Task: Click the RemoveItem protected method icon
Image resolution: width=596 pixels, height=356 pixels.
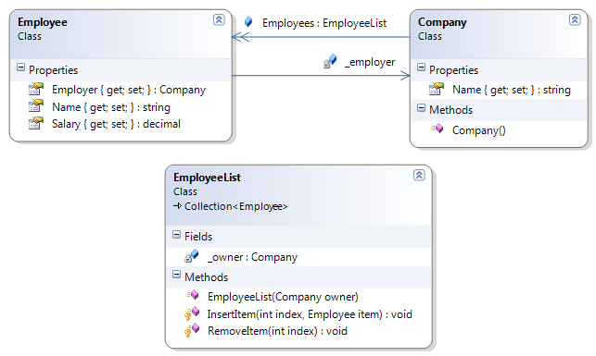Action: point(192,330)
